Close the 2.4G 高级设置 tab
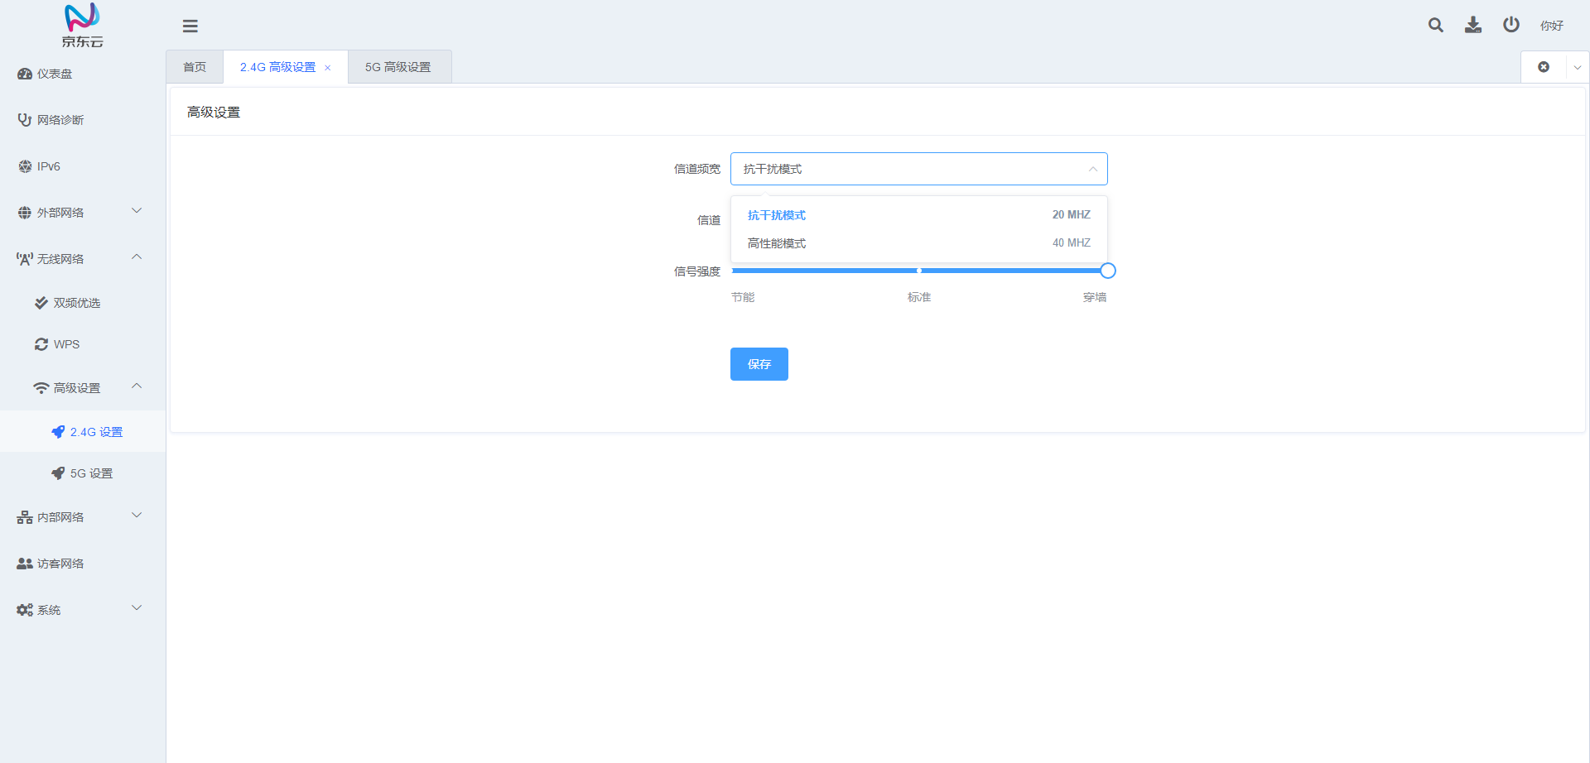 click(x=328, y=68)
